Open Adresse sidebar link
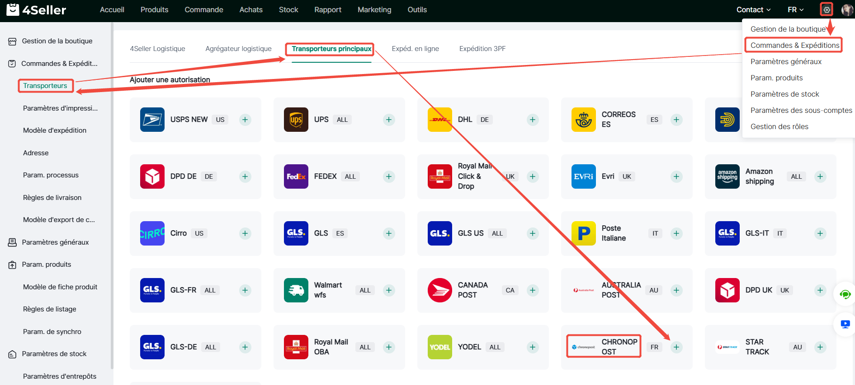Image resolution: width=855 pixels, height=385 pixels. (36, 153)
